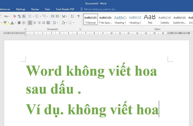This screenshot has width=193, height=126.
Task: Apply the Character Border icon
Action: coord(24,16)
